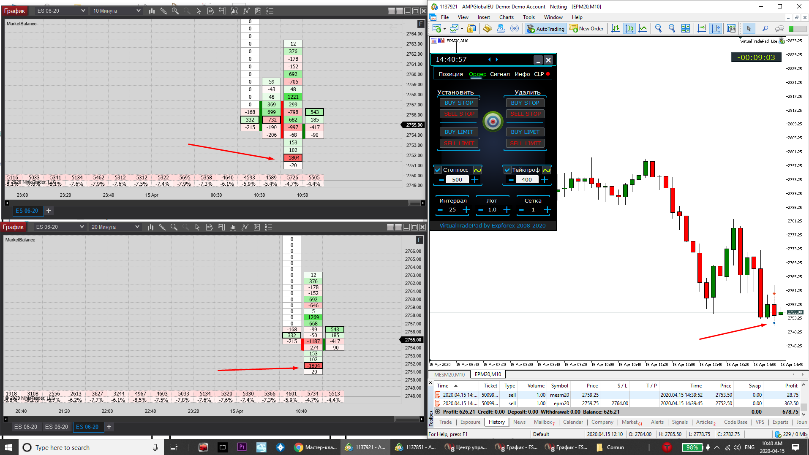The height and width of the screenshot is (455, 809).
Task: Open the 20 Минута interval dropdown
Action: tap(115, 227)
